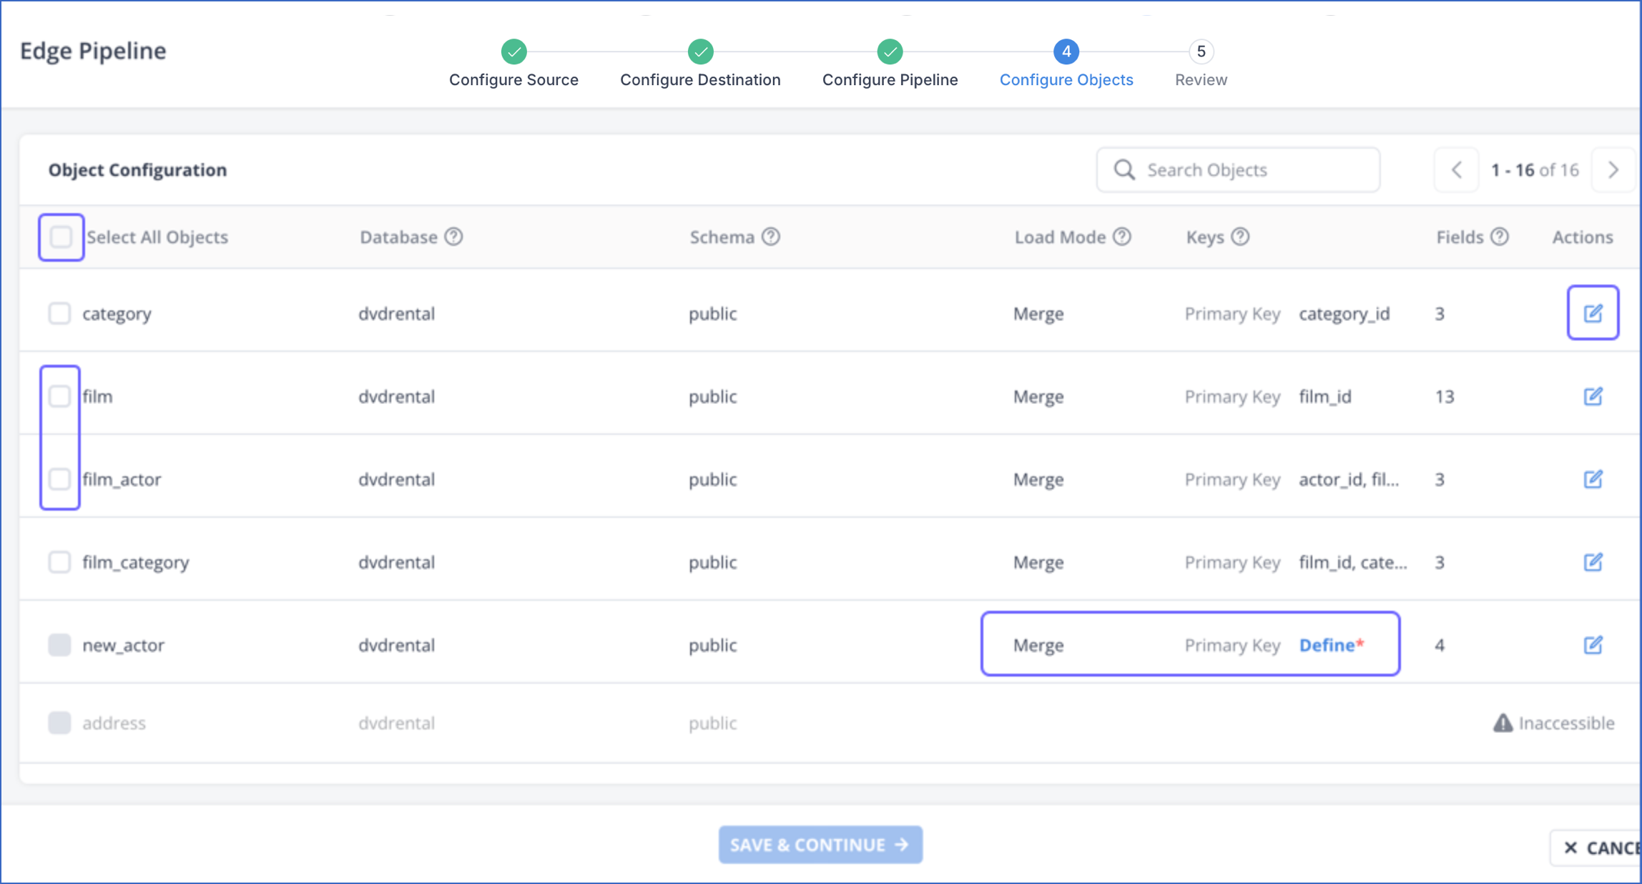Go to the next page of objects

tap(1614, 170)
